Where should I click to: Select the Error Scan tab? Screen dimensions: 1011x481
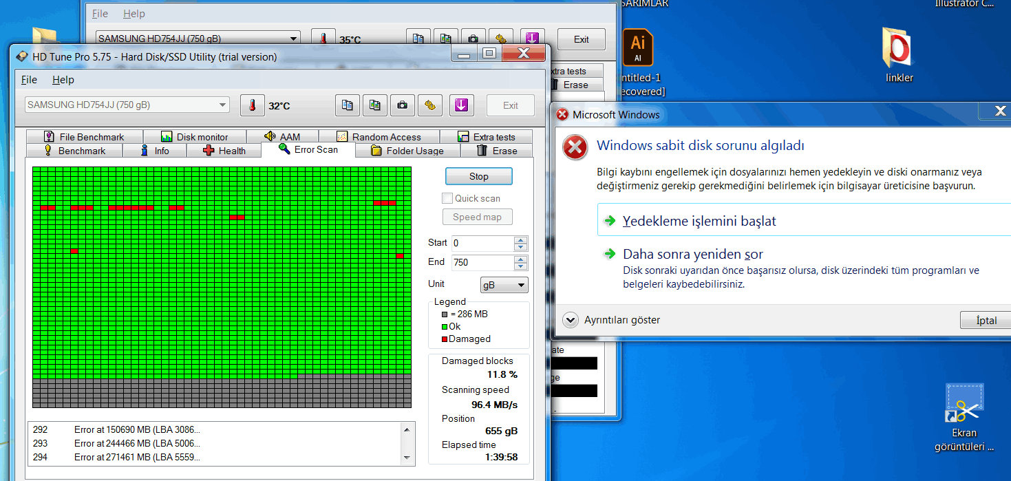308,149
